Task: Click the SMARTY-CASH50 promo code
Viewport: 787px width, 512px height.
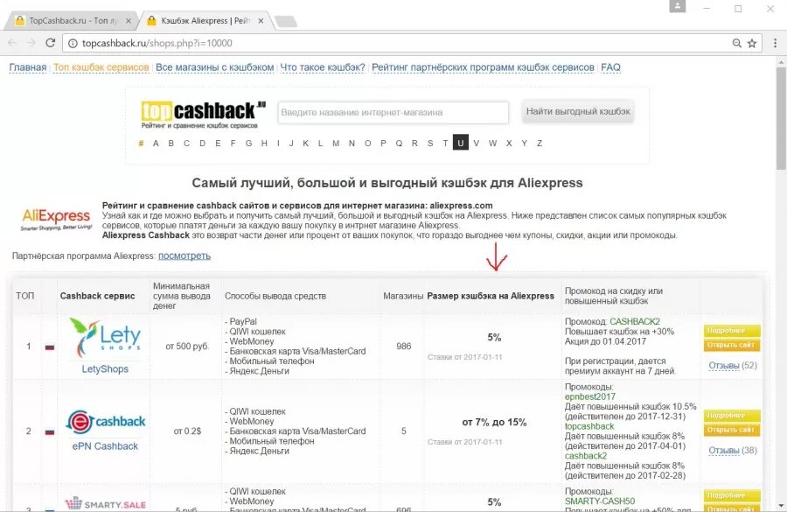Action: [600, 501]
